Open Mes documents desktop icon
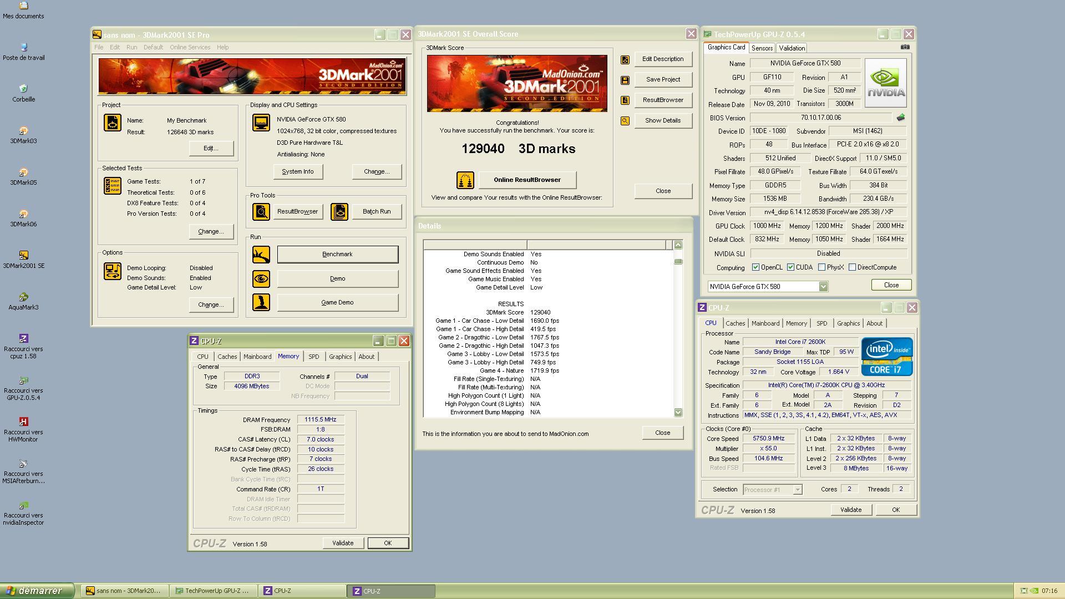This screenshot has height=599, width=1065. pyautogui.click(x=23, y=10)
